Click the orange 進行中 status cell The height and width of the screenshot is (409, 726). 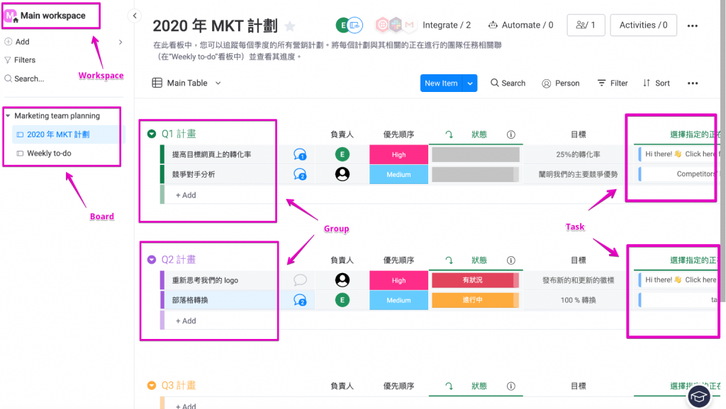click(x=472, y=300)
